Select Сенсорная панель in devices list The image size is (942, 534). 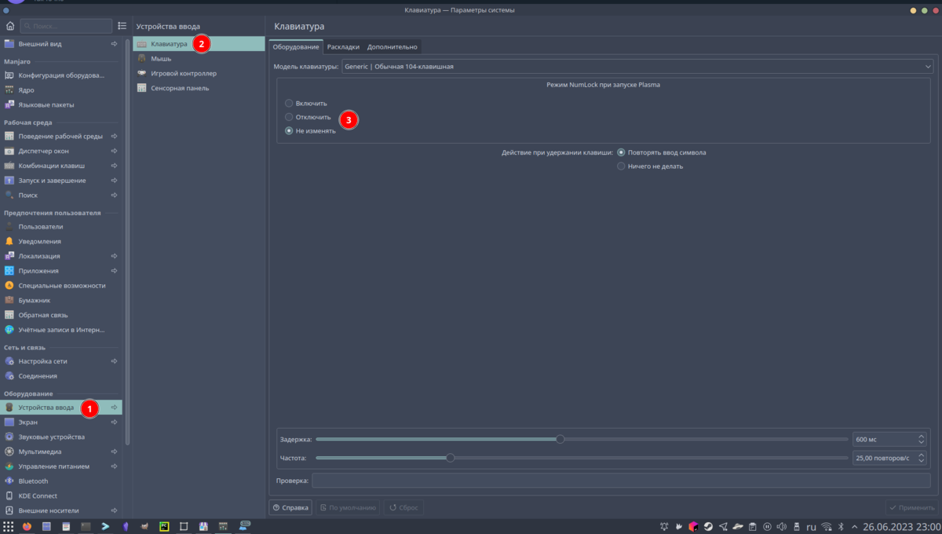pyautogui.click(x=199, y=88)
